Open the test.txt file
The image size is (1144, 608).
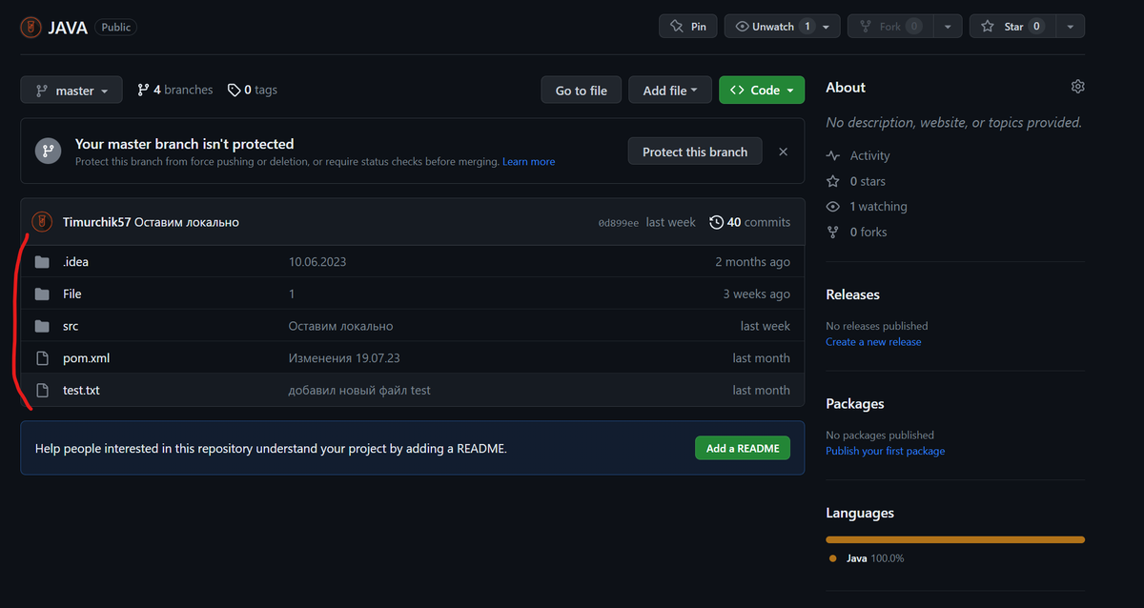tap(81, 390)
